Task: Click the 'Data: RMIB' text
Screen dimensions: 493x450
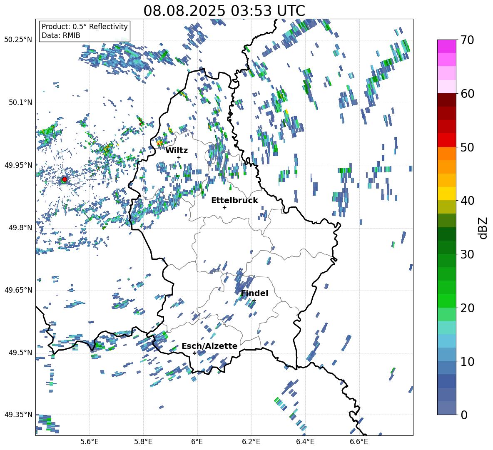Action: [x=61, y=35]
